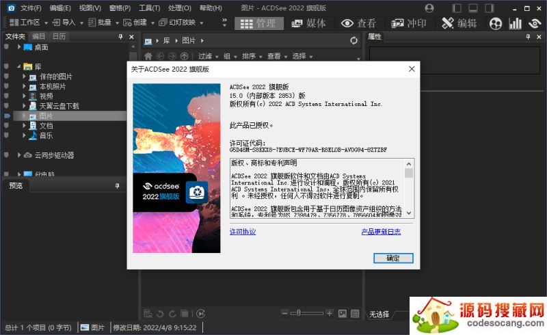The width and height of the screenshot is (547, 335).
Task: Select 音乐 folder in tree
Action: pos(46,135)
